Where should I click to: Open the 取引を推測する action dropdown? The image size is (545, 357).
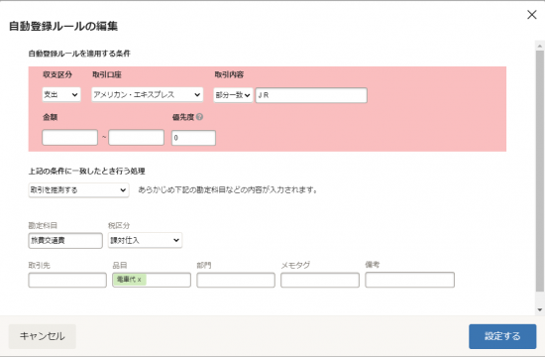coord(79,190)
